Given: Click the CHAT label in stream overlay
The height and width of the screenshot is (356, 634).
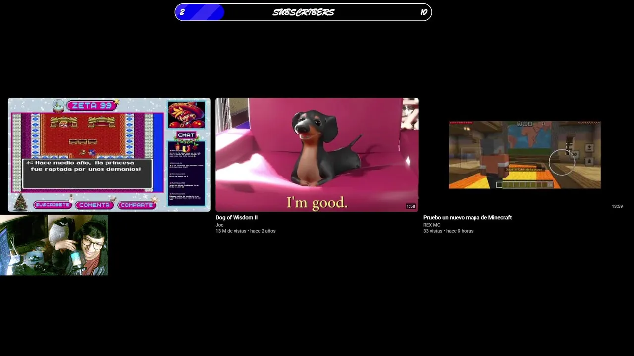Looking at the screenshot, I should 186,135.
